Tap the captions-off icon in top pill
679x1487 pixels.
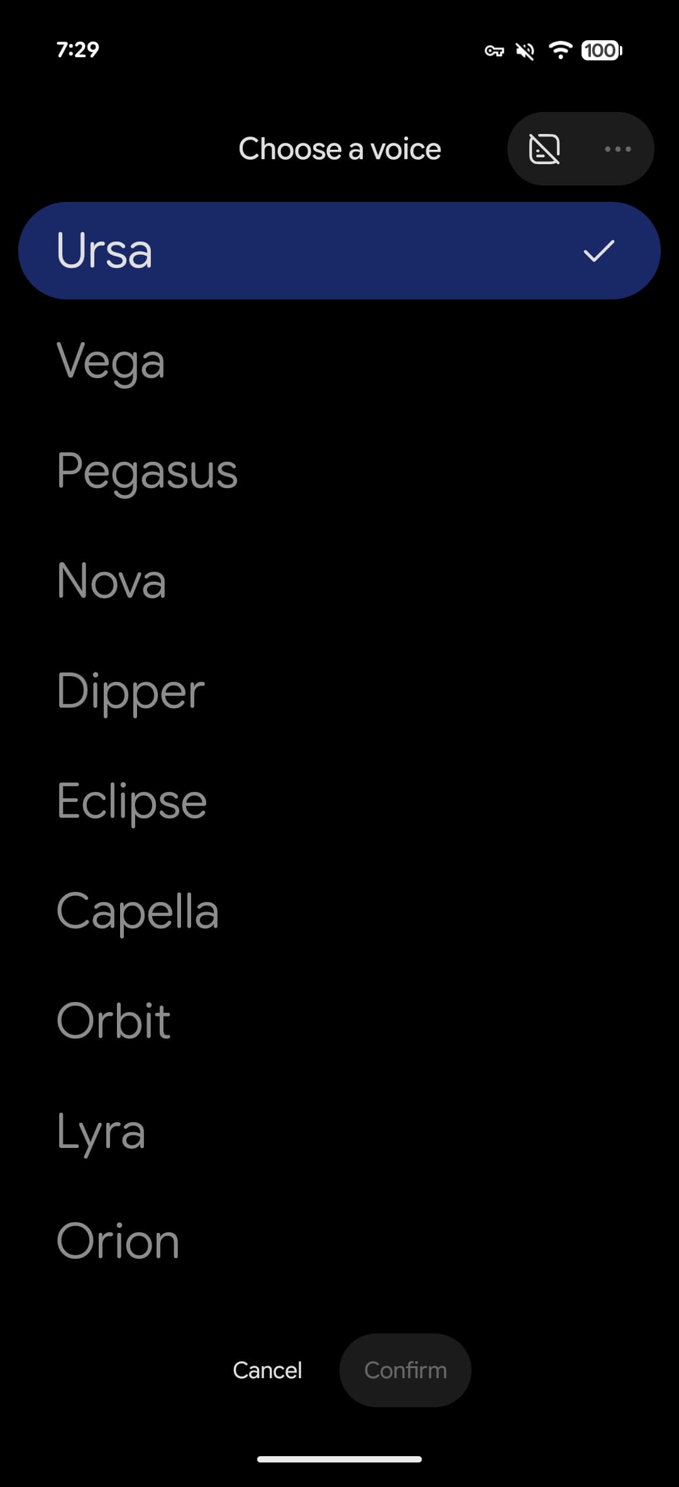click(544, 149)
